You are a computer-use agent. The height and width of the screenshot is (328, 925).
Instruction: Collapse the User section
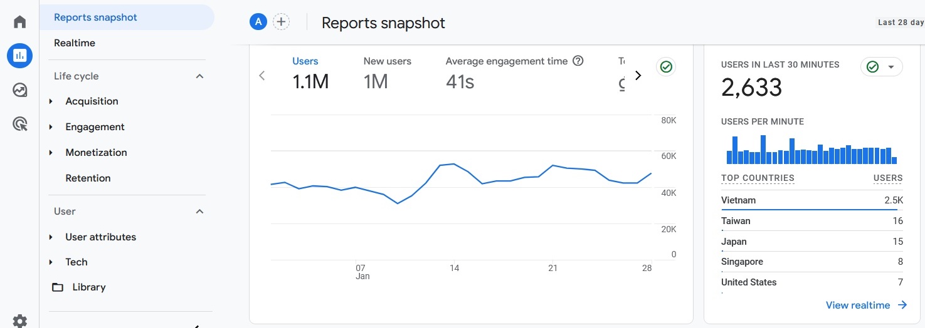pyautogui.click(x=199, y=212)
